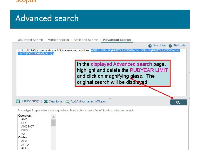The width and height of the screenshot is (200, 150).
Task: Click the Outline query icon
Action: (x=18, y=101)
